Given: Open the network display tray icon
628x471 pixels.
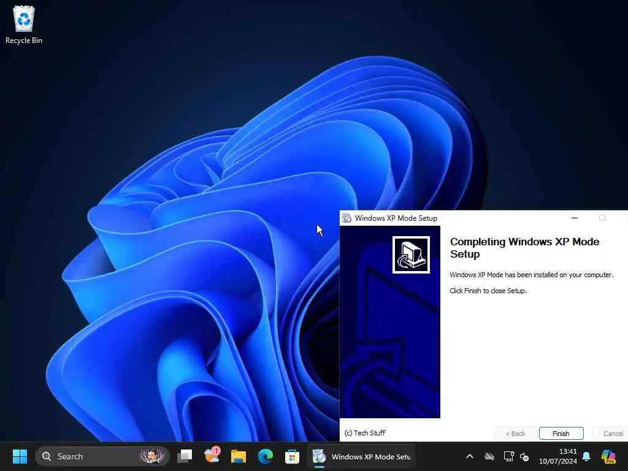Looking at the screenshot, I should pos(508,456).
